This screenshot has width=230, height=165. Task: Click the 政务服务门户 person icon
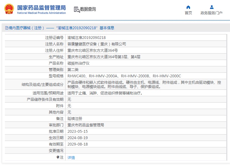tap(212, 7)
